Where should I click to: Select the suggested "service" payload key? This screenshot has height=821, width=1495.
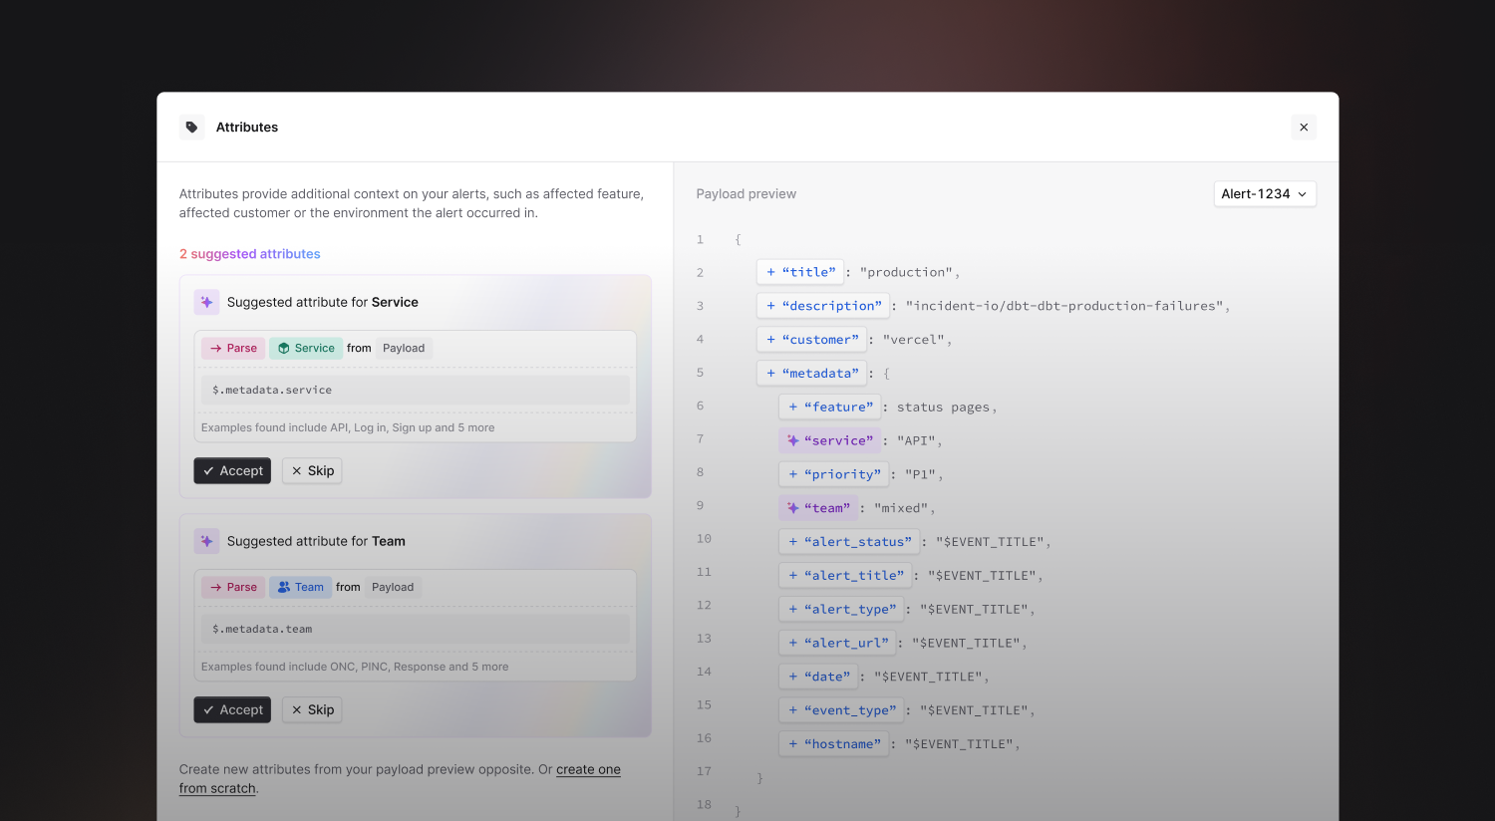(x=830, y=440)
